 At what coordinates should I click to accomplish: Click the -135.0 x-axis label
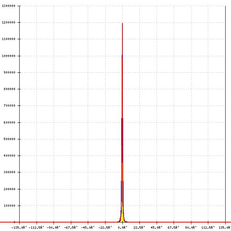(x=19, y=228)
